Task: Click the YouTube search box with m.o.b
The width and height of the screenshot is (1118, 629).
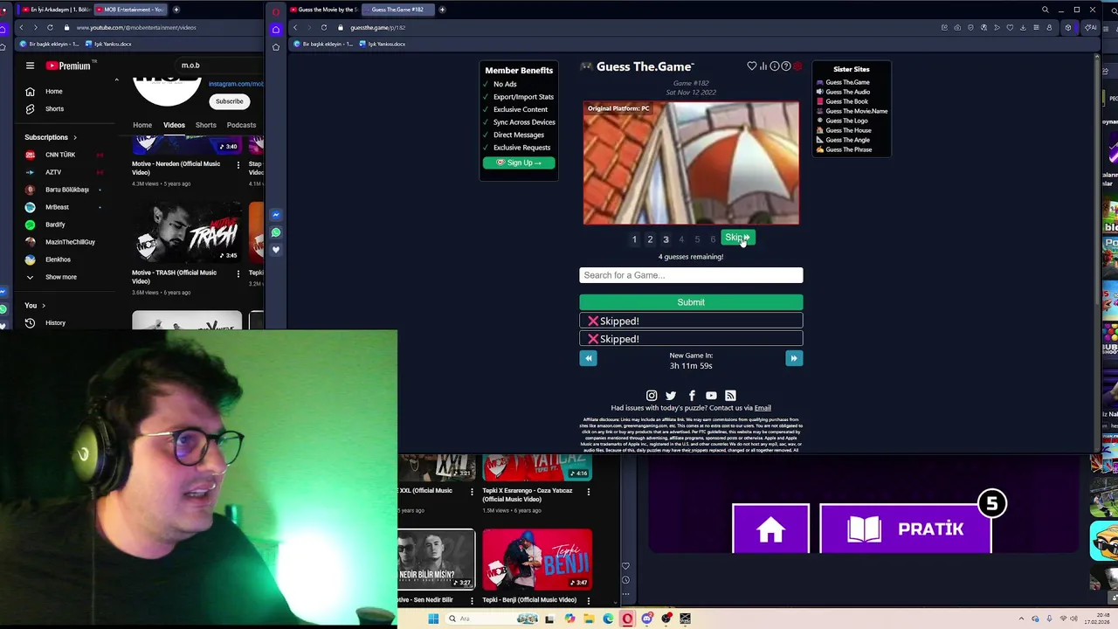Action: click(218, 65)
